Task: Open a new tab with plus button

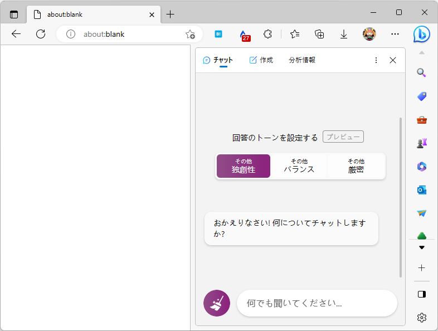Action: point(170,14)
